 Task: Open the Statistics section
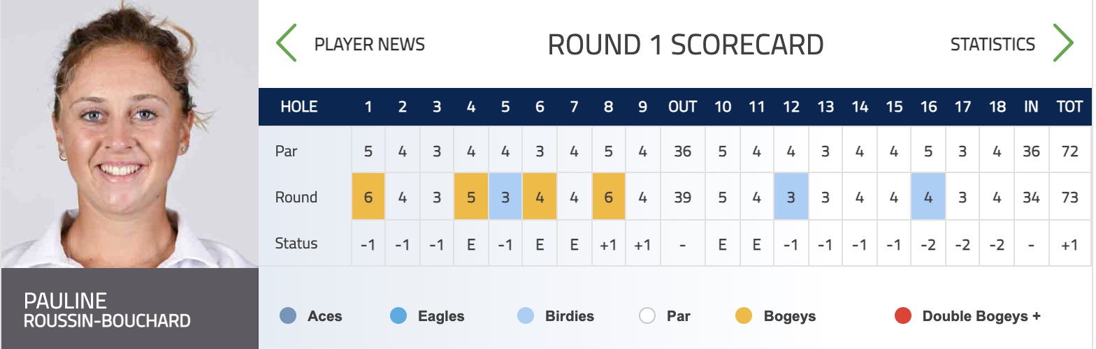tap(993, 44)
